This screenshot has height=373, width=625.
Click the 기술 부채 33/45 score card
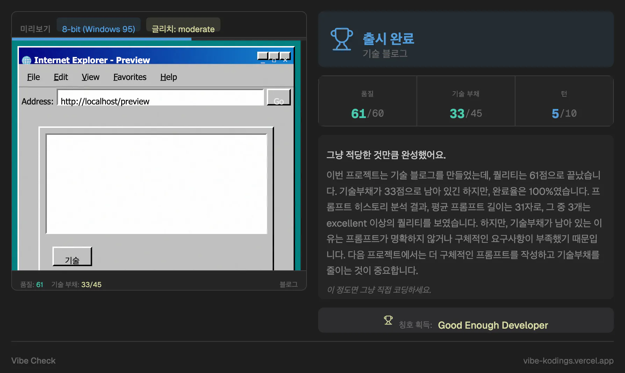(466, 101)
